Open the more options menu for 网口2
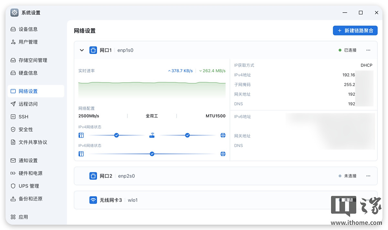This screenshot has width=388, height=230. (x=368, y=176)
